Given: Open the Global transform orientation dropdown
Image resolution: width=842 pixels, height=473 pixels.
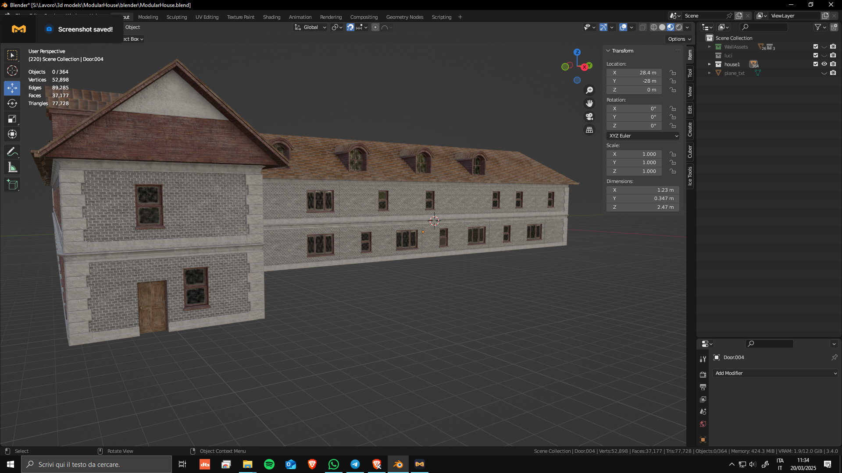Looking at the screenshot, I should click(x=310, y=27).
